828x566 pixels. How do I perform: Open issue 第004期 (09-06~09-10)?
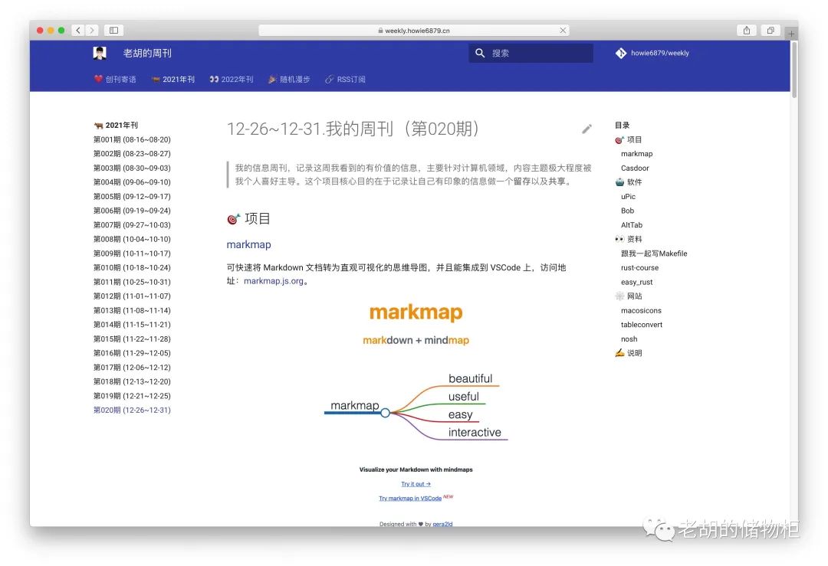pyautogui.click(x=132, y=182)
